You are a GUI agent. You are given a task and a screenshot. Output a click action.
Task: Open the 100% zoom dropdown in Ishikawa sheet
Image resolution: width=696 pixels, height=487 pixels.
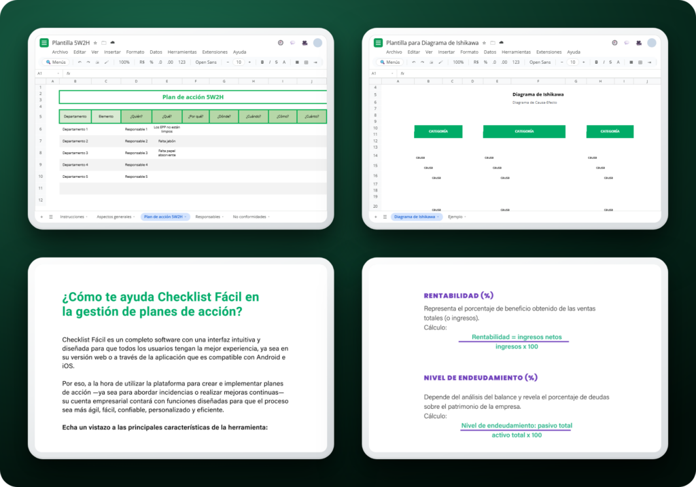(x=458, y=62)
